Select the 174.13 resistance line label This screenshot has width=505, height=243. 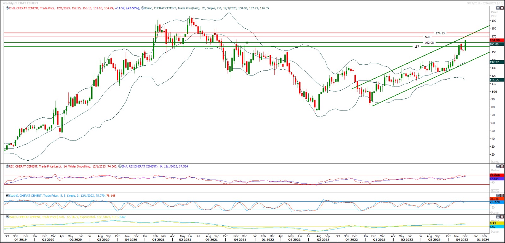[440, 33]
